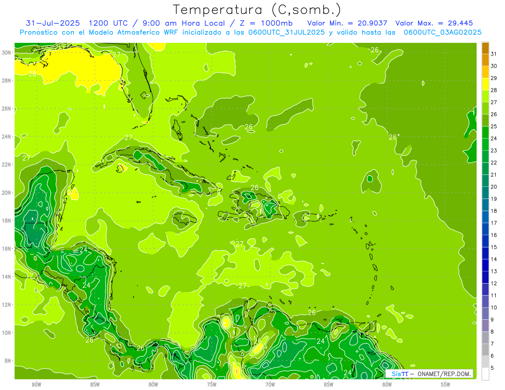Click the legend value '12'
The height and width of the screenshot is (390, 505).
pyautogui.click(x=494, y=284)
